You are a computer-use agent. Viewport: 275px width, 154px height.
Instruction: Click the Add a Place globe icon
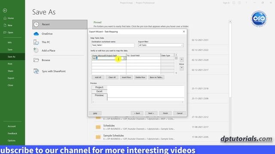click(36, 50)
